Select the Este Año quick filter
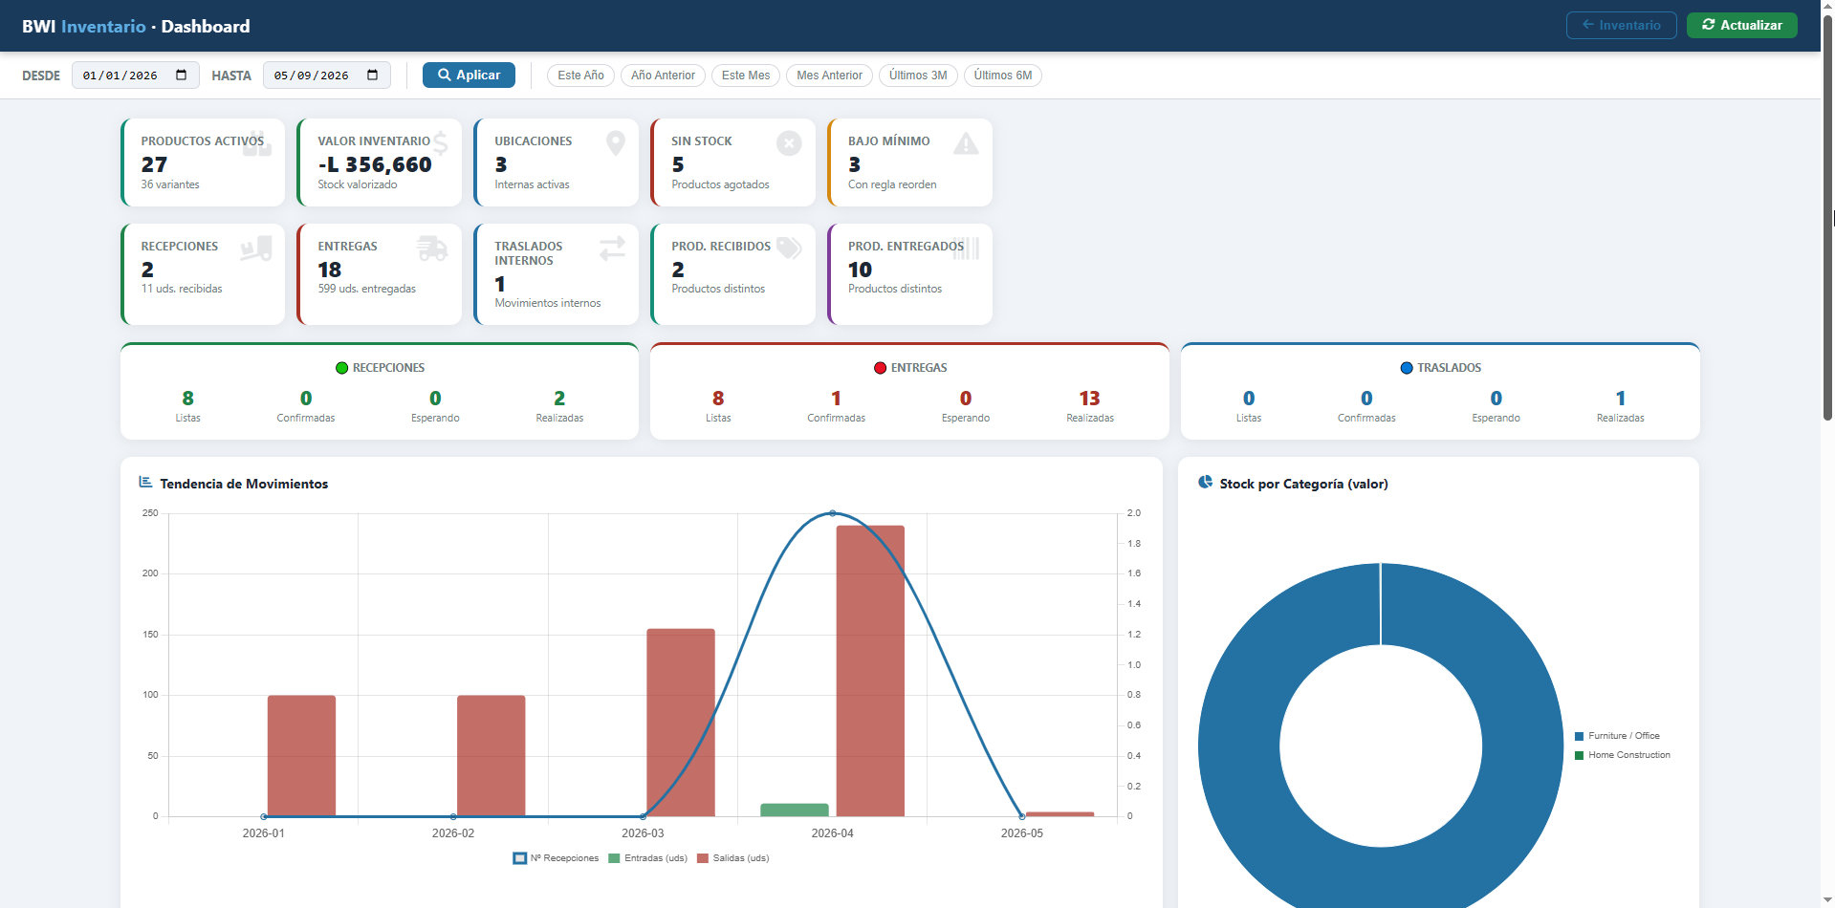This screenshot has width=1835, height=908. point(580,76)
